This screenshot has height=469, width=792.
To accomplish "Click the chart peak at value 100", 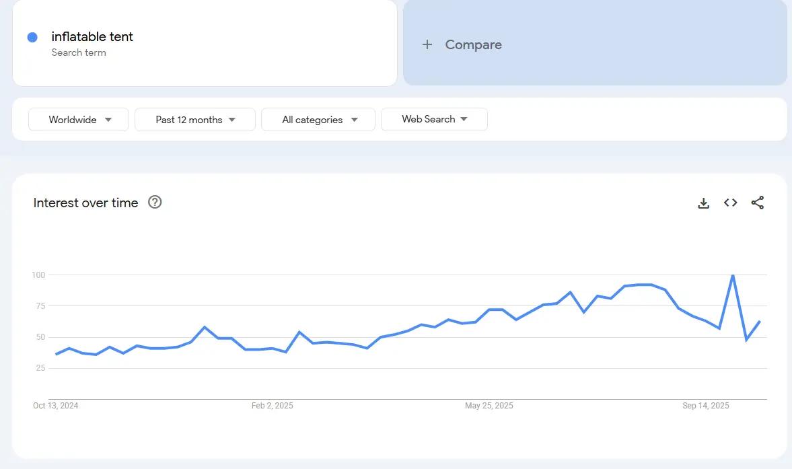I will click(733, 275).
